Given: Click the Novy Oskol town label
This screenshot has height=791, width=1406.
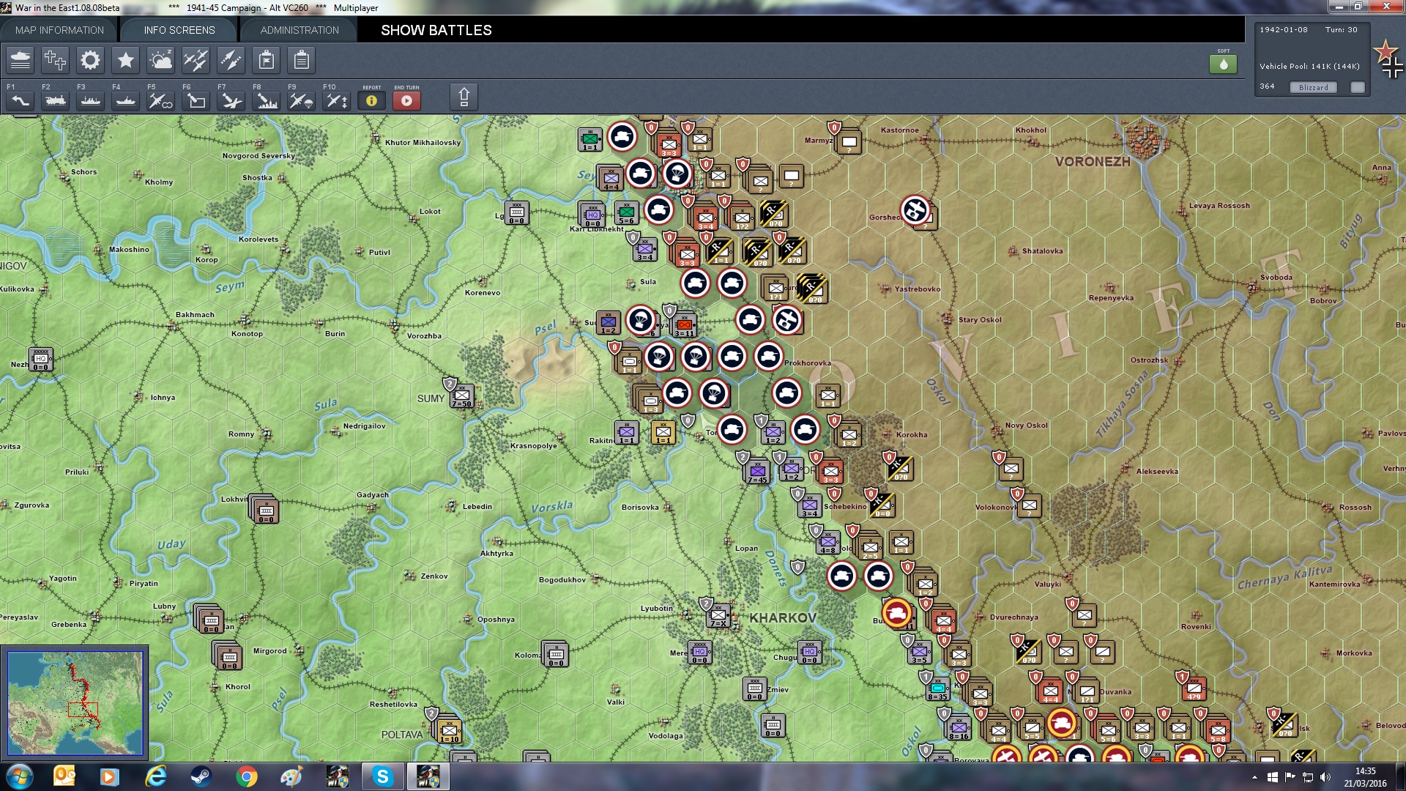Looking at the screenshot, I should (x=1026, y=426).
